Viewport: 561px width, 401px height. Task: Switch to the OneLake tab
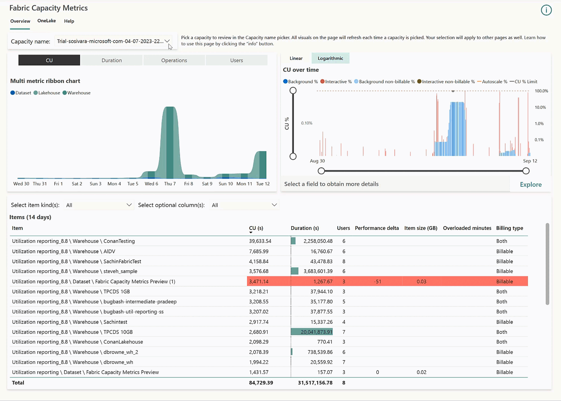click(x=47, y=21)
